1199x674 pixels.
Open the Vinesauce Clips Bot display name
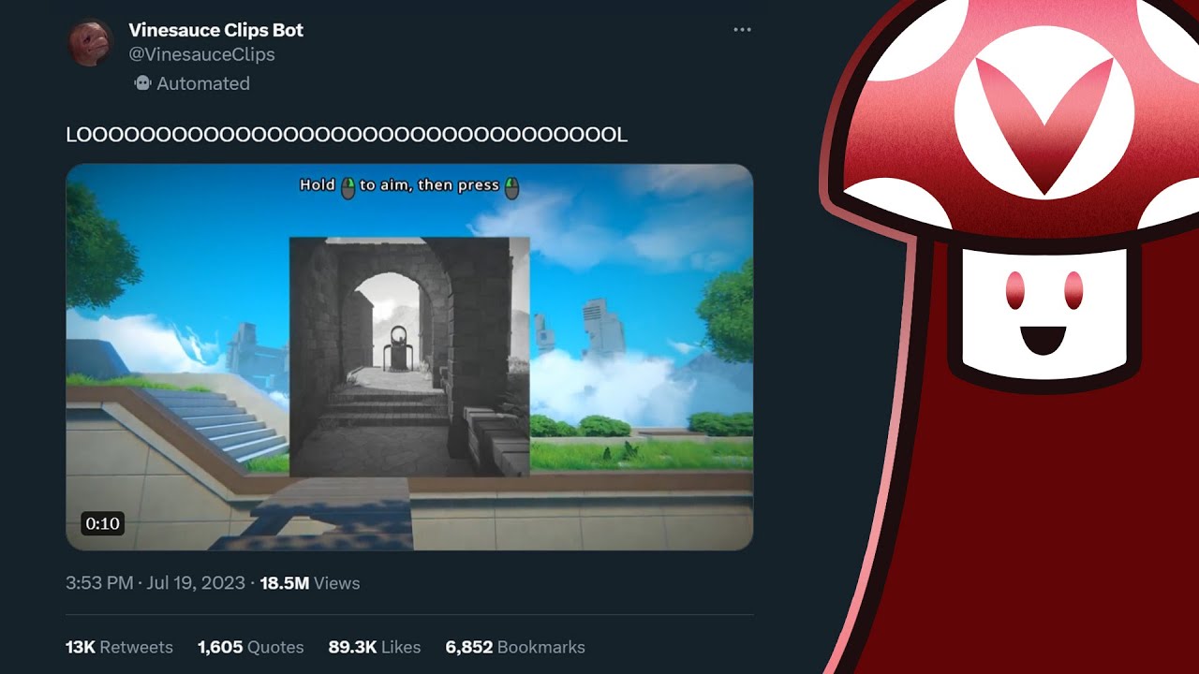tap(216, 30)
